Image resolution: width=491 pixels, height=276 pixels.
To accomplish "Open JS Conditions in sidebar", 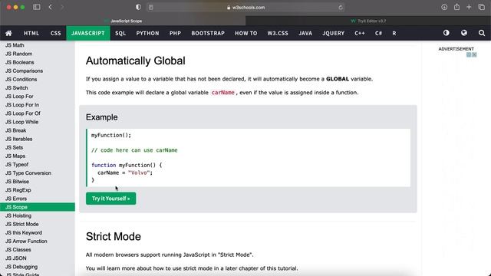I will tap(38, 79).
